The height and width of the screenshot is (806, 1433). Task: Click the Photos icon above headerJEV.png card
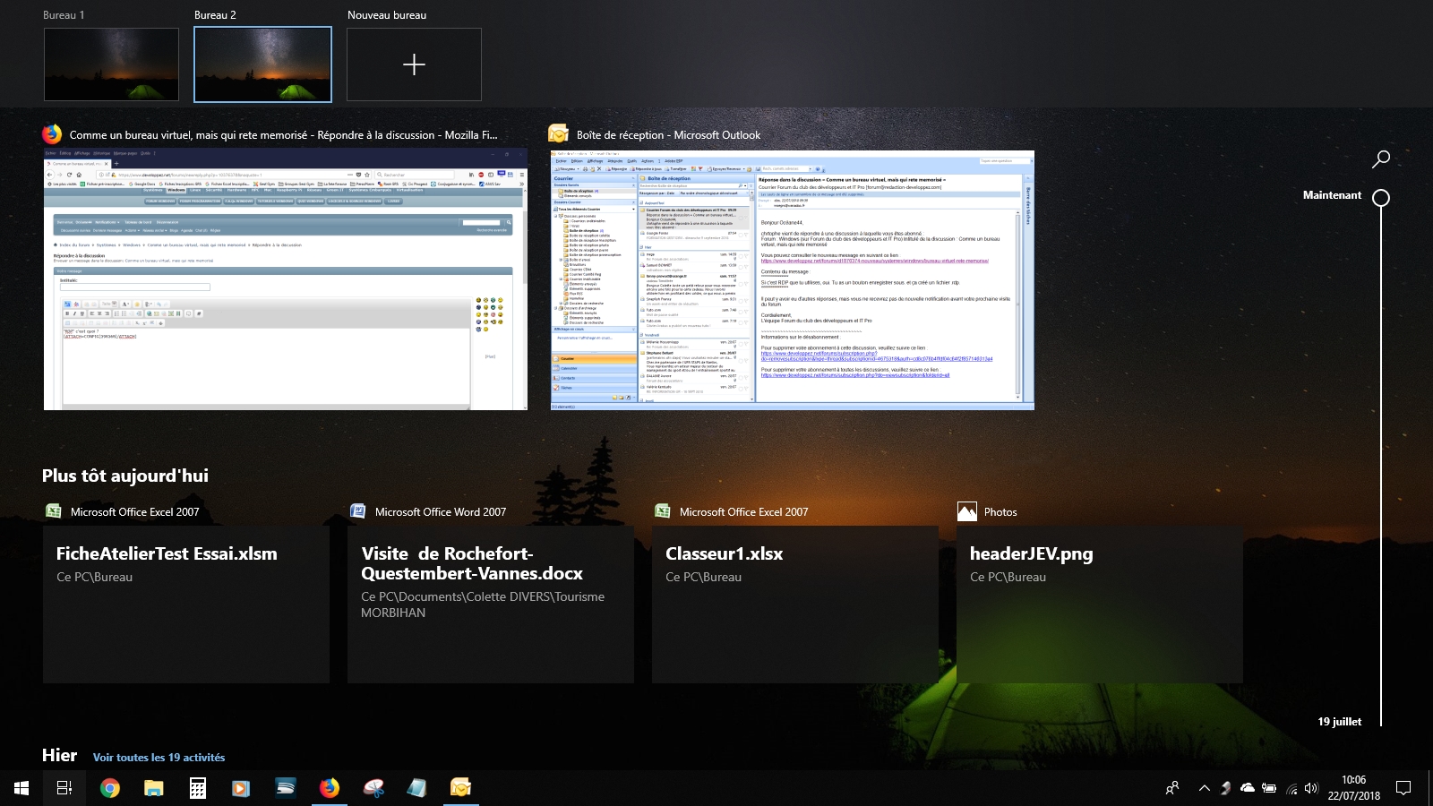pos(966,511)
